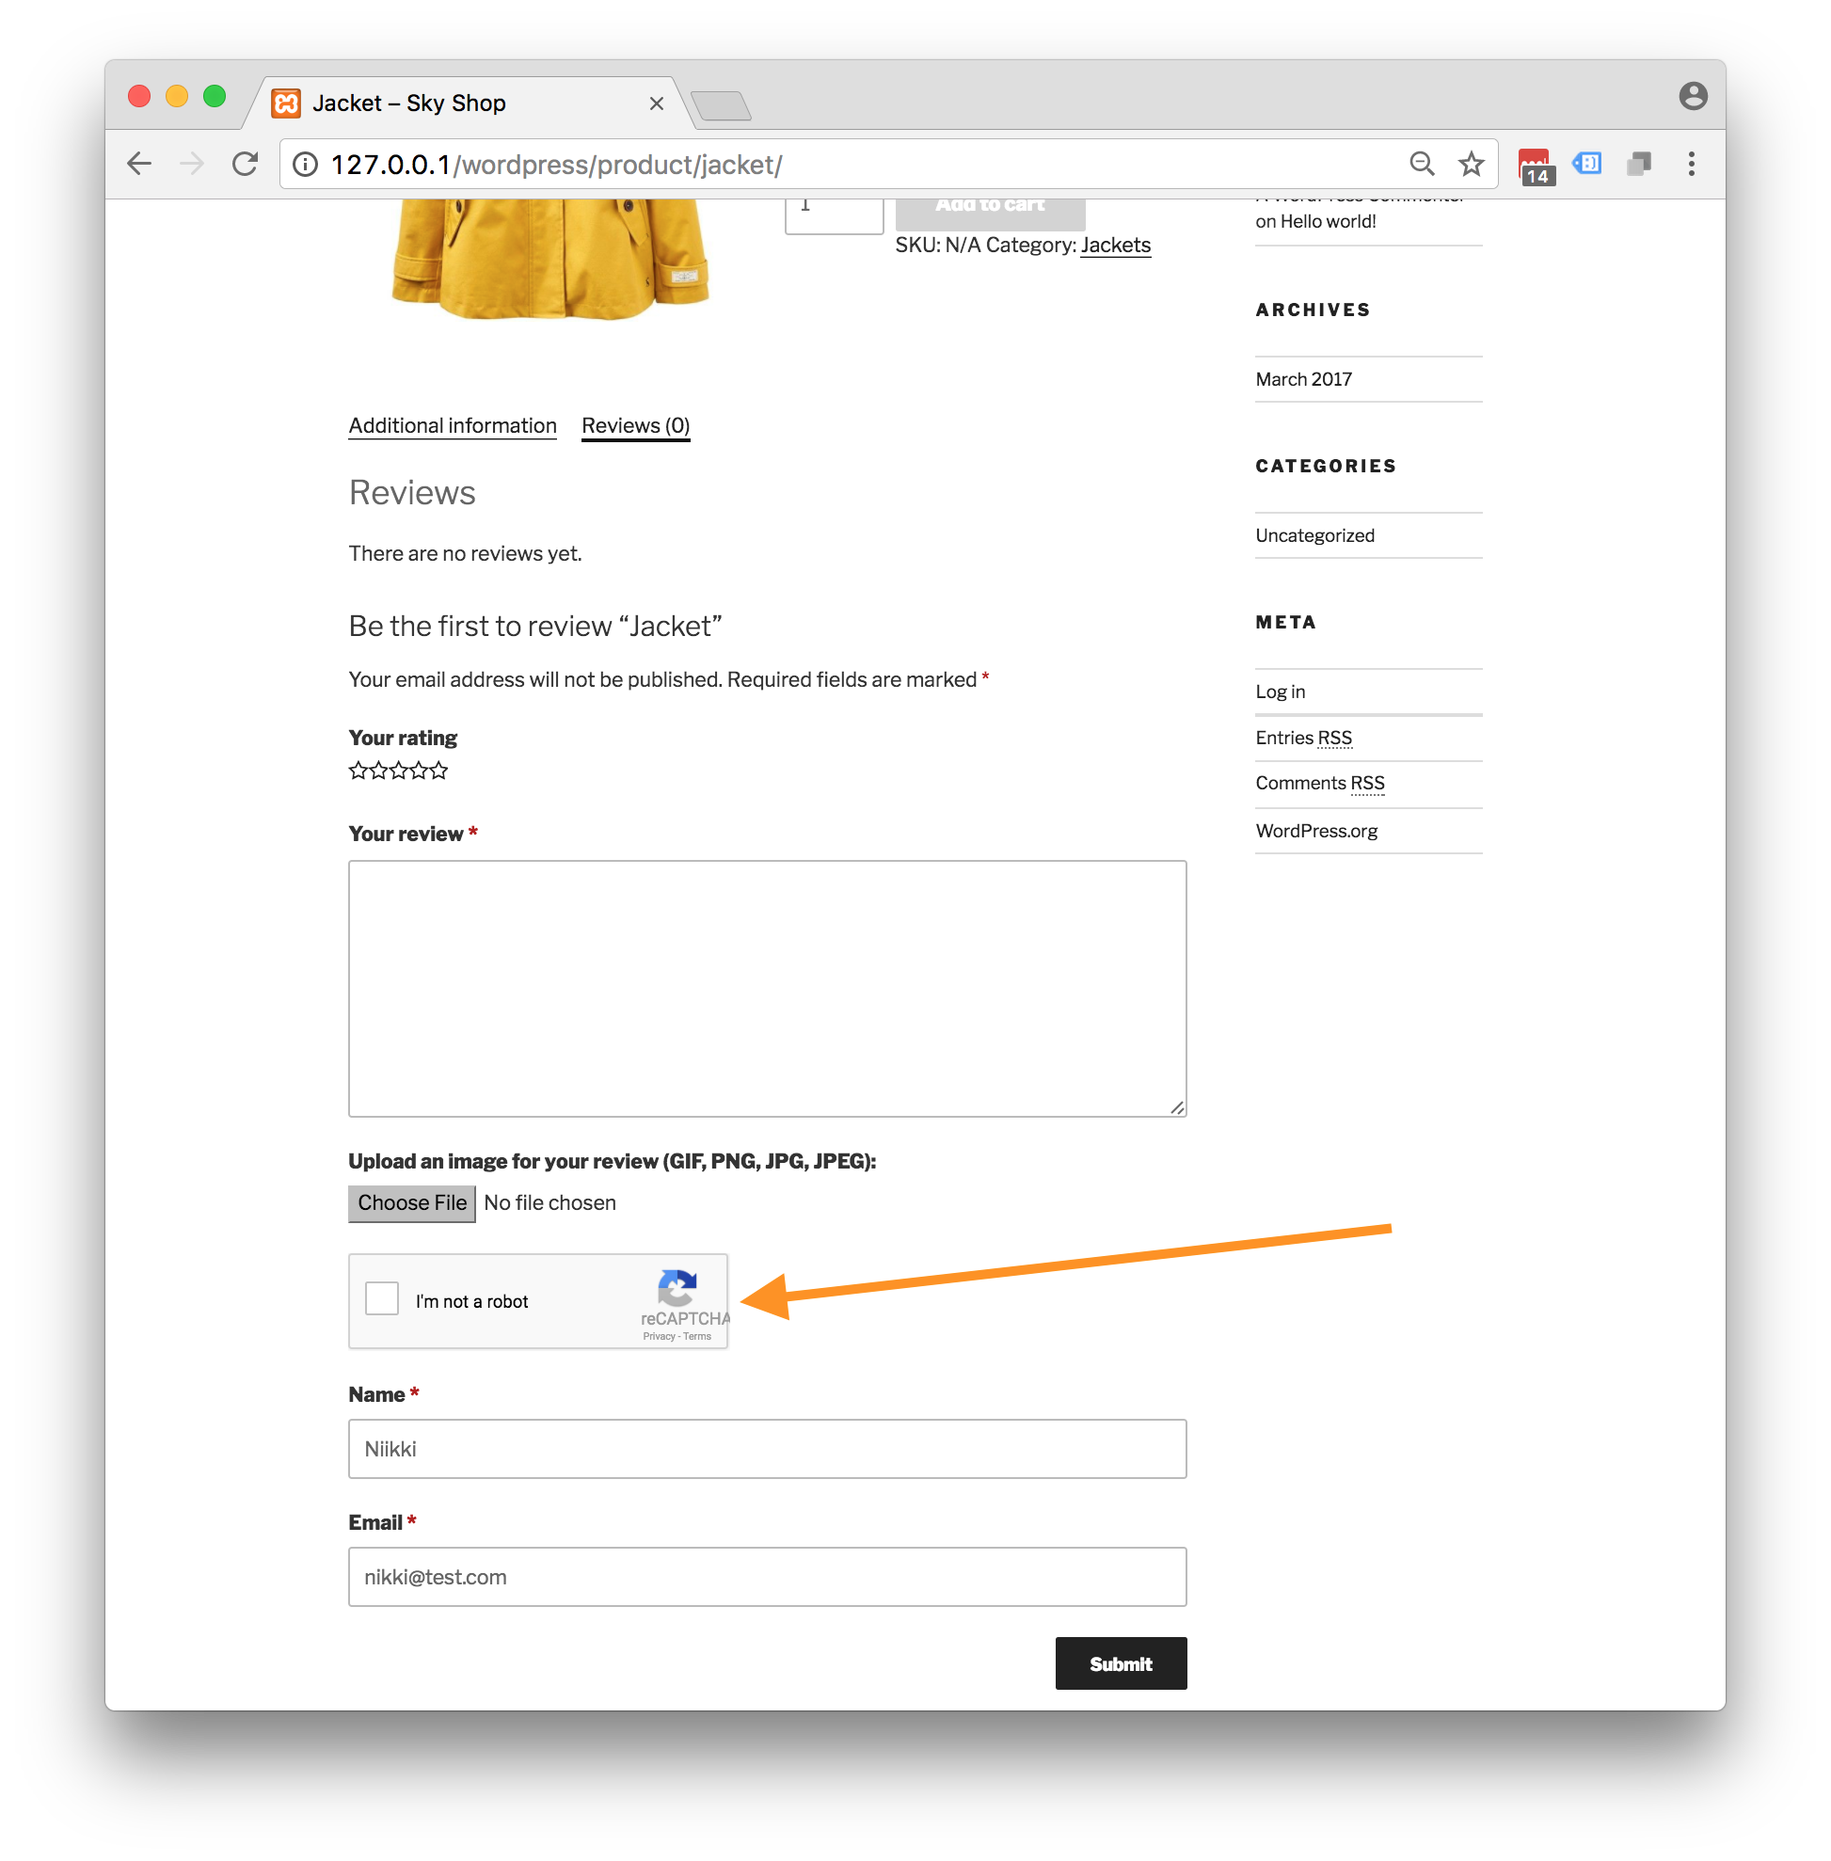Switch to the 'Reviews (0)' tab
The height and width of the screenshot is (1861, 1831).
point(635,424)
